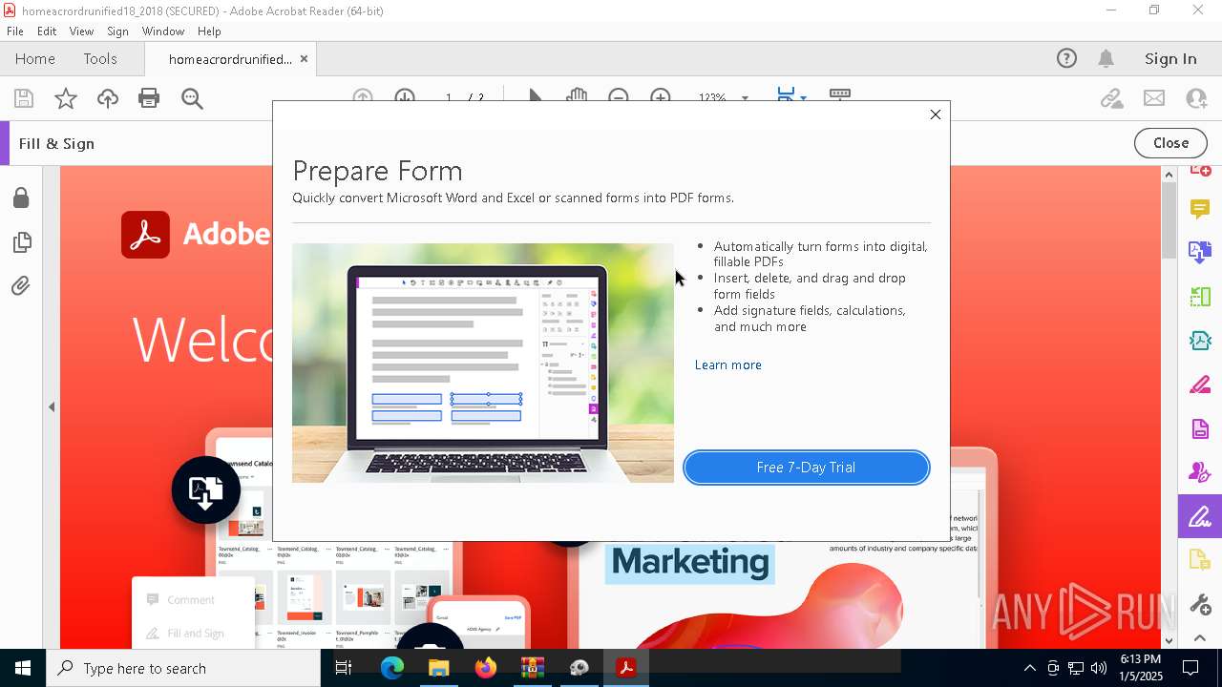Open the File menu

click(15, 31)
